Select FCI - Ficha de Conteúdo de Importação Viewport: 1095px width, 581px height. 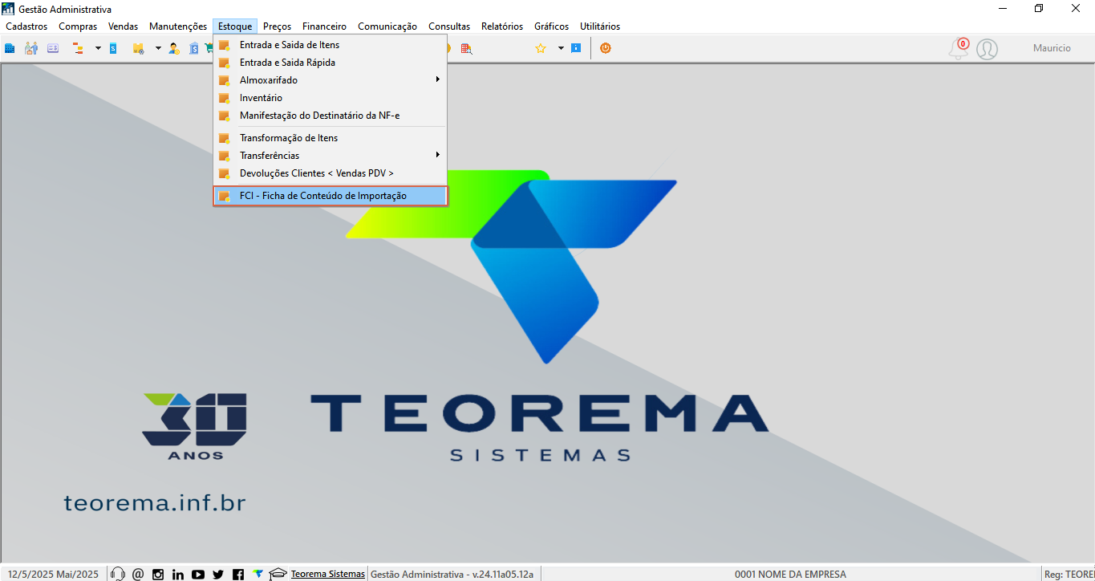click(x=330, y=196)
